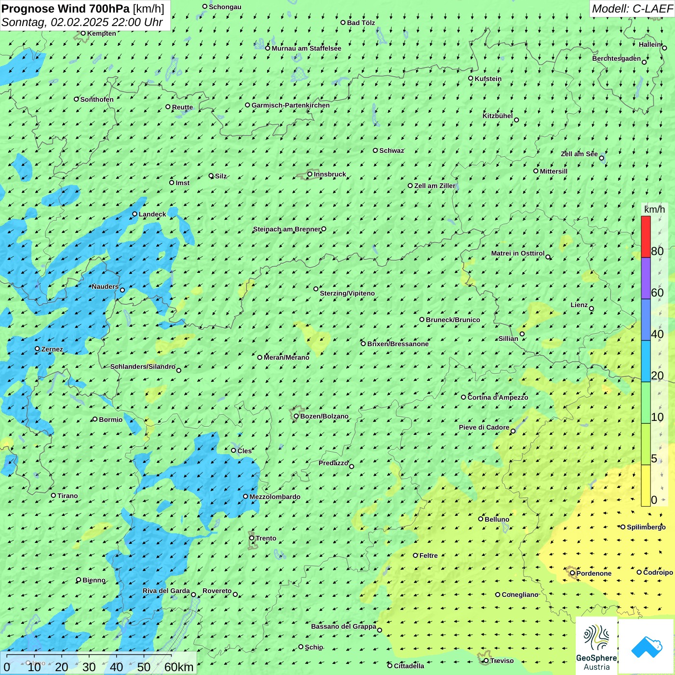Click the red segment of the wind legend
The width and height of the screenshot is (675, 675).
646,237
